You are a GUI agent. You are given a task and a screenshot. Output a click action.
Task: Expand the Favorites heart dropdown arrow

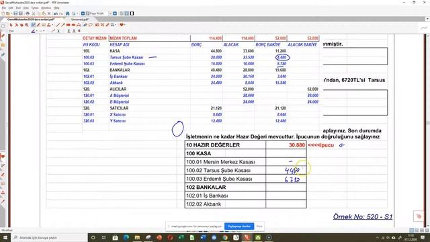(x=124, y=25)
